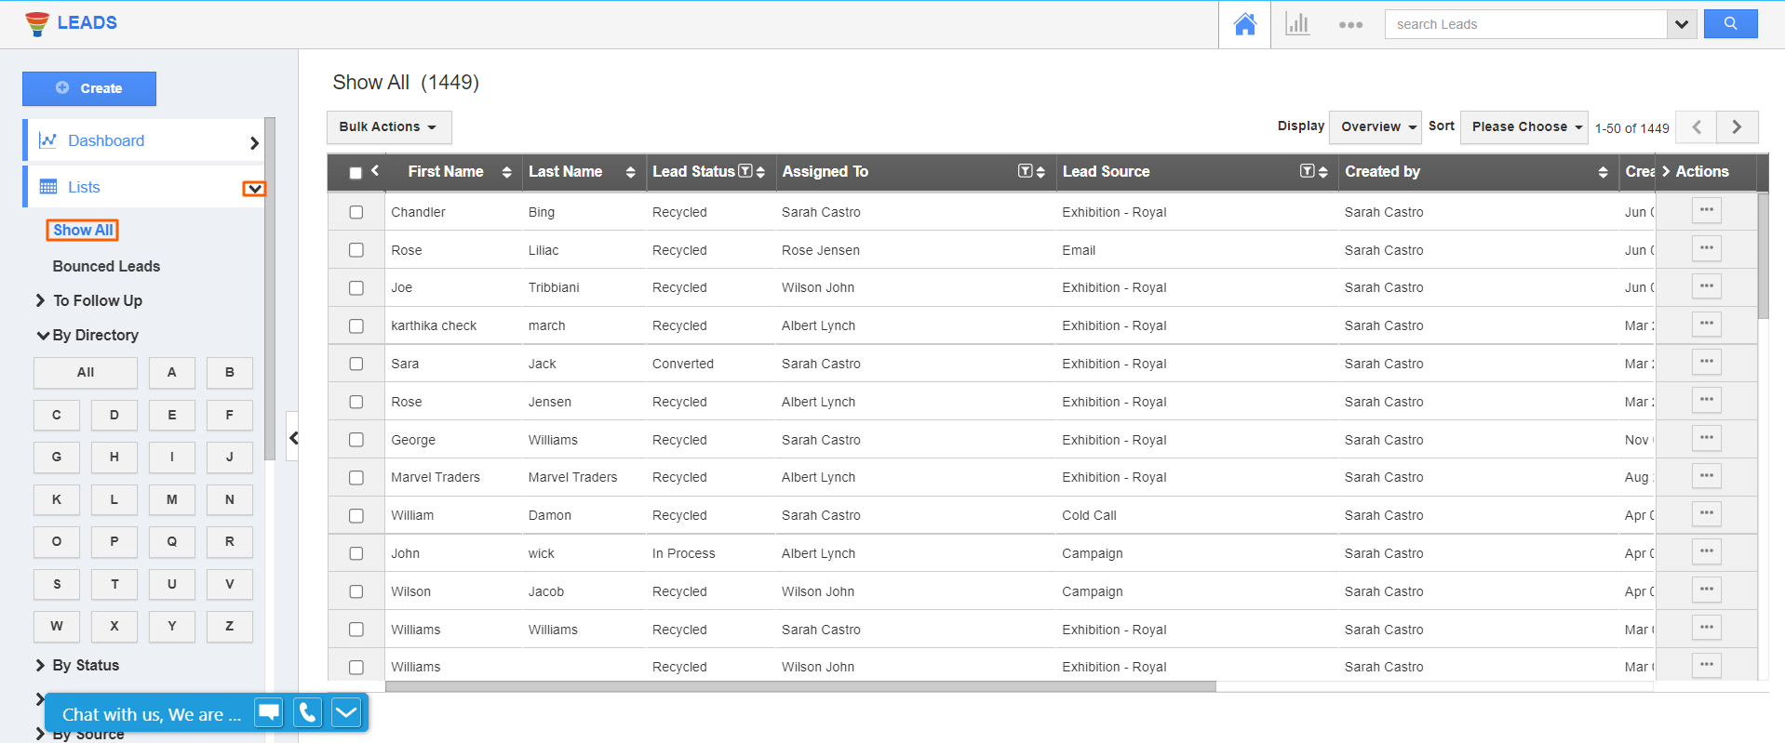The width and height of the screenshot is (1785, 743).
Task: Click the search Leads input field
Action: [1524, 24]
